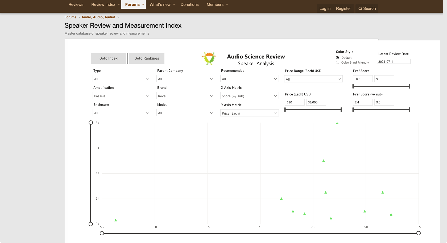Click the Pref Score range slider track
Image resolution: width=447 pixels, height=243 pixels.
pos(381,86)
